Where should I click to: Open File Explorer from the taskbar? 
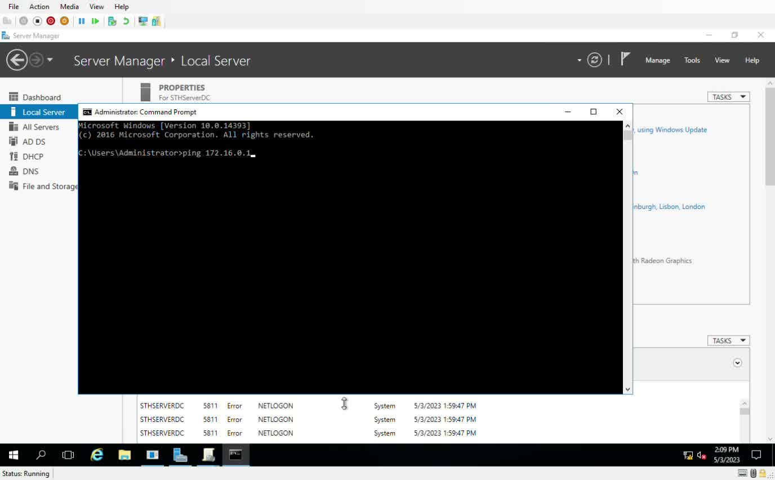[x=124, y=455]
